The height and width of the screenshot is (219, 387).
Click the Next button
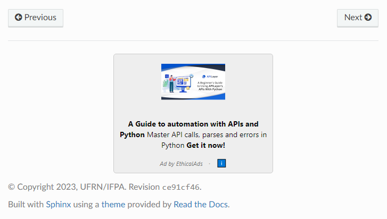point(358,18)
